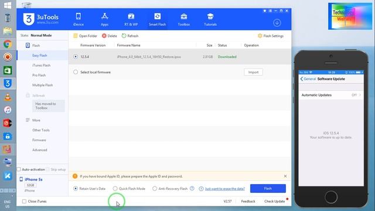The height and width of the screenshot is (211, 375).
Task: Click the firmware file name cell
Action: click(149, 57)
